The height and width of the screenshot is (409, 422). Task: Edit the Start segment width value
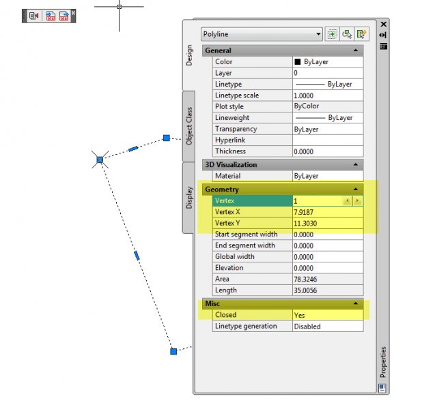point(328,234)
